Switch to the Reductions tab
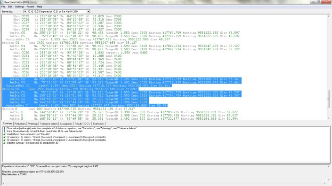The height and width of the screenshot is (186, 332). pos(20,124)
